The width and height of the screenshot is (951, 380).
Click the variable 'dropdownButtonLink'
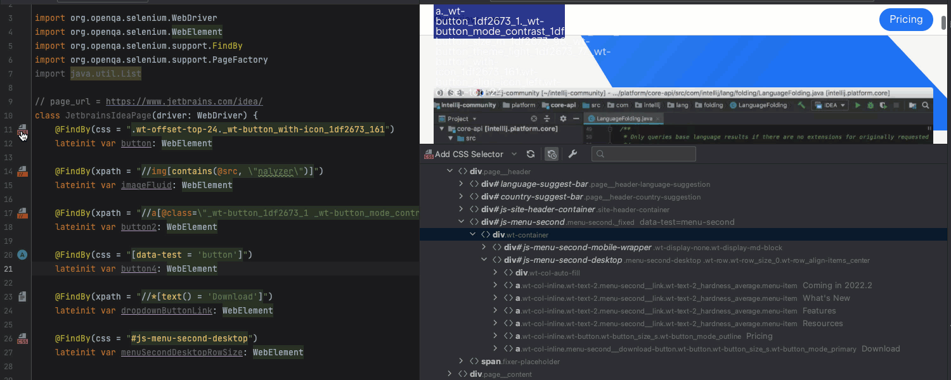pyautogui.click(x=167, y=311)
